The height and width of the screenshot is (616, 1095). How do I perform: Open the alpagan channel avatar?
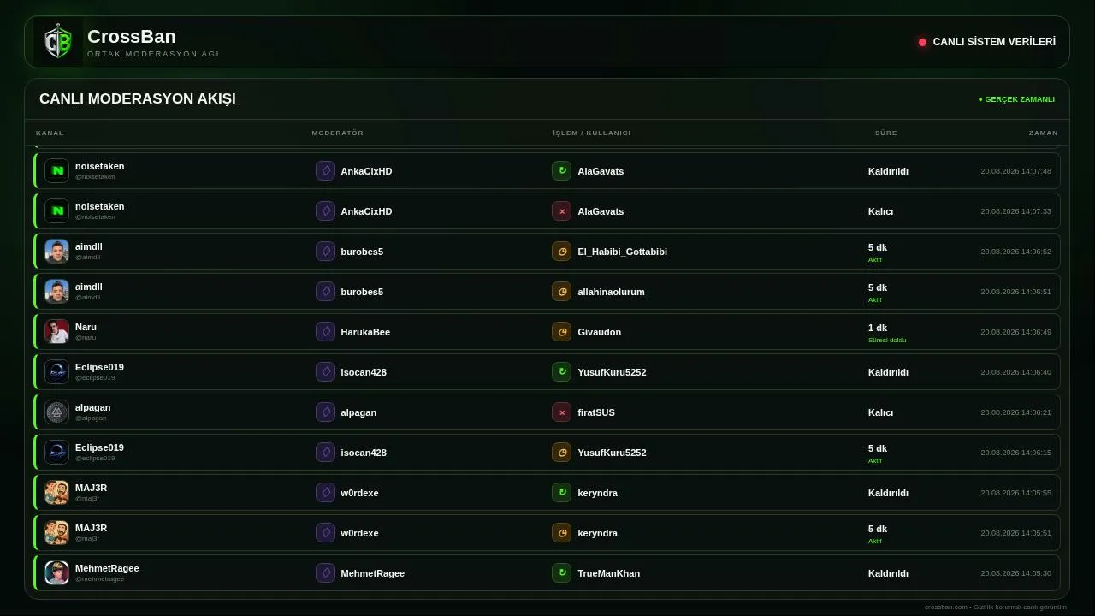(x=56, y=412)
